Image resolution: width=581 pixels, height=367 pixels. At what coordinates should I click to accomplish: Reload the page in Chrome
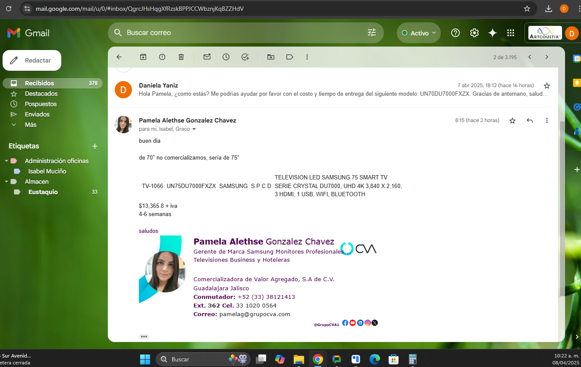point(8,9)
